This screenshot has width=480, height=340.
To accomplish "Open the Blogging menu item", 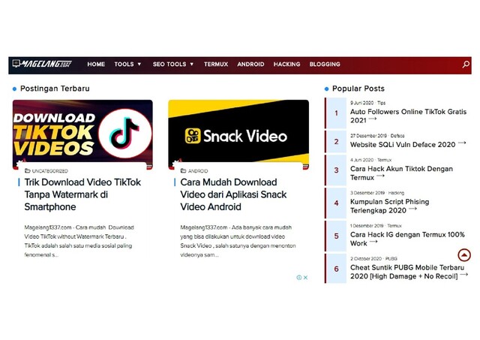I will click(x=325, y=64).
